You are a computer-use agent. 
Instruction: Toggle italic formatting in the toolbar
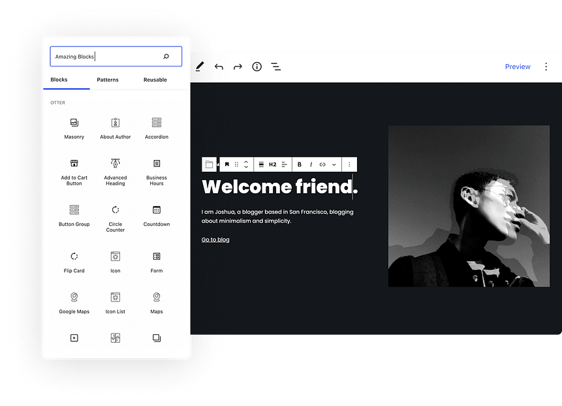311,164
